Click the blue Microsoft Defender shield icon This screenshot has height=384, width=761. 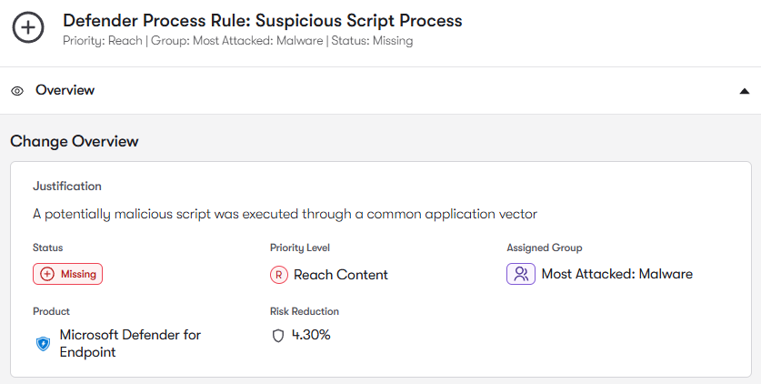(x=43, y=344)
